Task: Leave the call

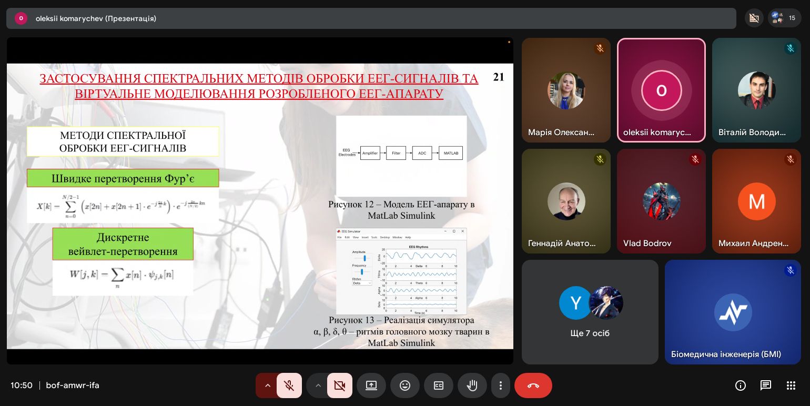Action: [x=533, y=385]
